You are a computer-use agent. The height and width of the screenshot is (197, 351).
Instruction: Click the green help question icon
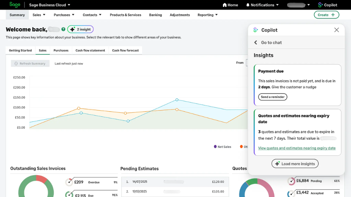[63, 29]
